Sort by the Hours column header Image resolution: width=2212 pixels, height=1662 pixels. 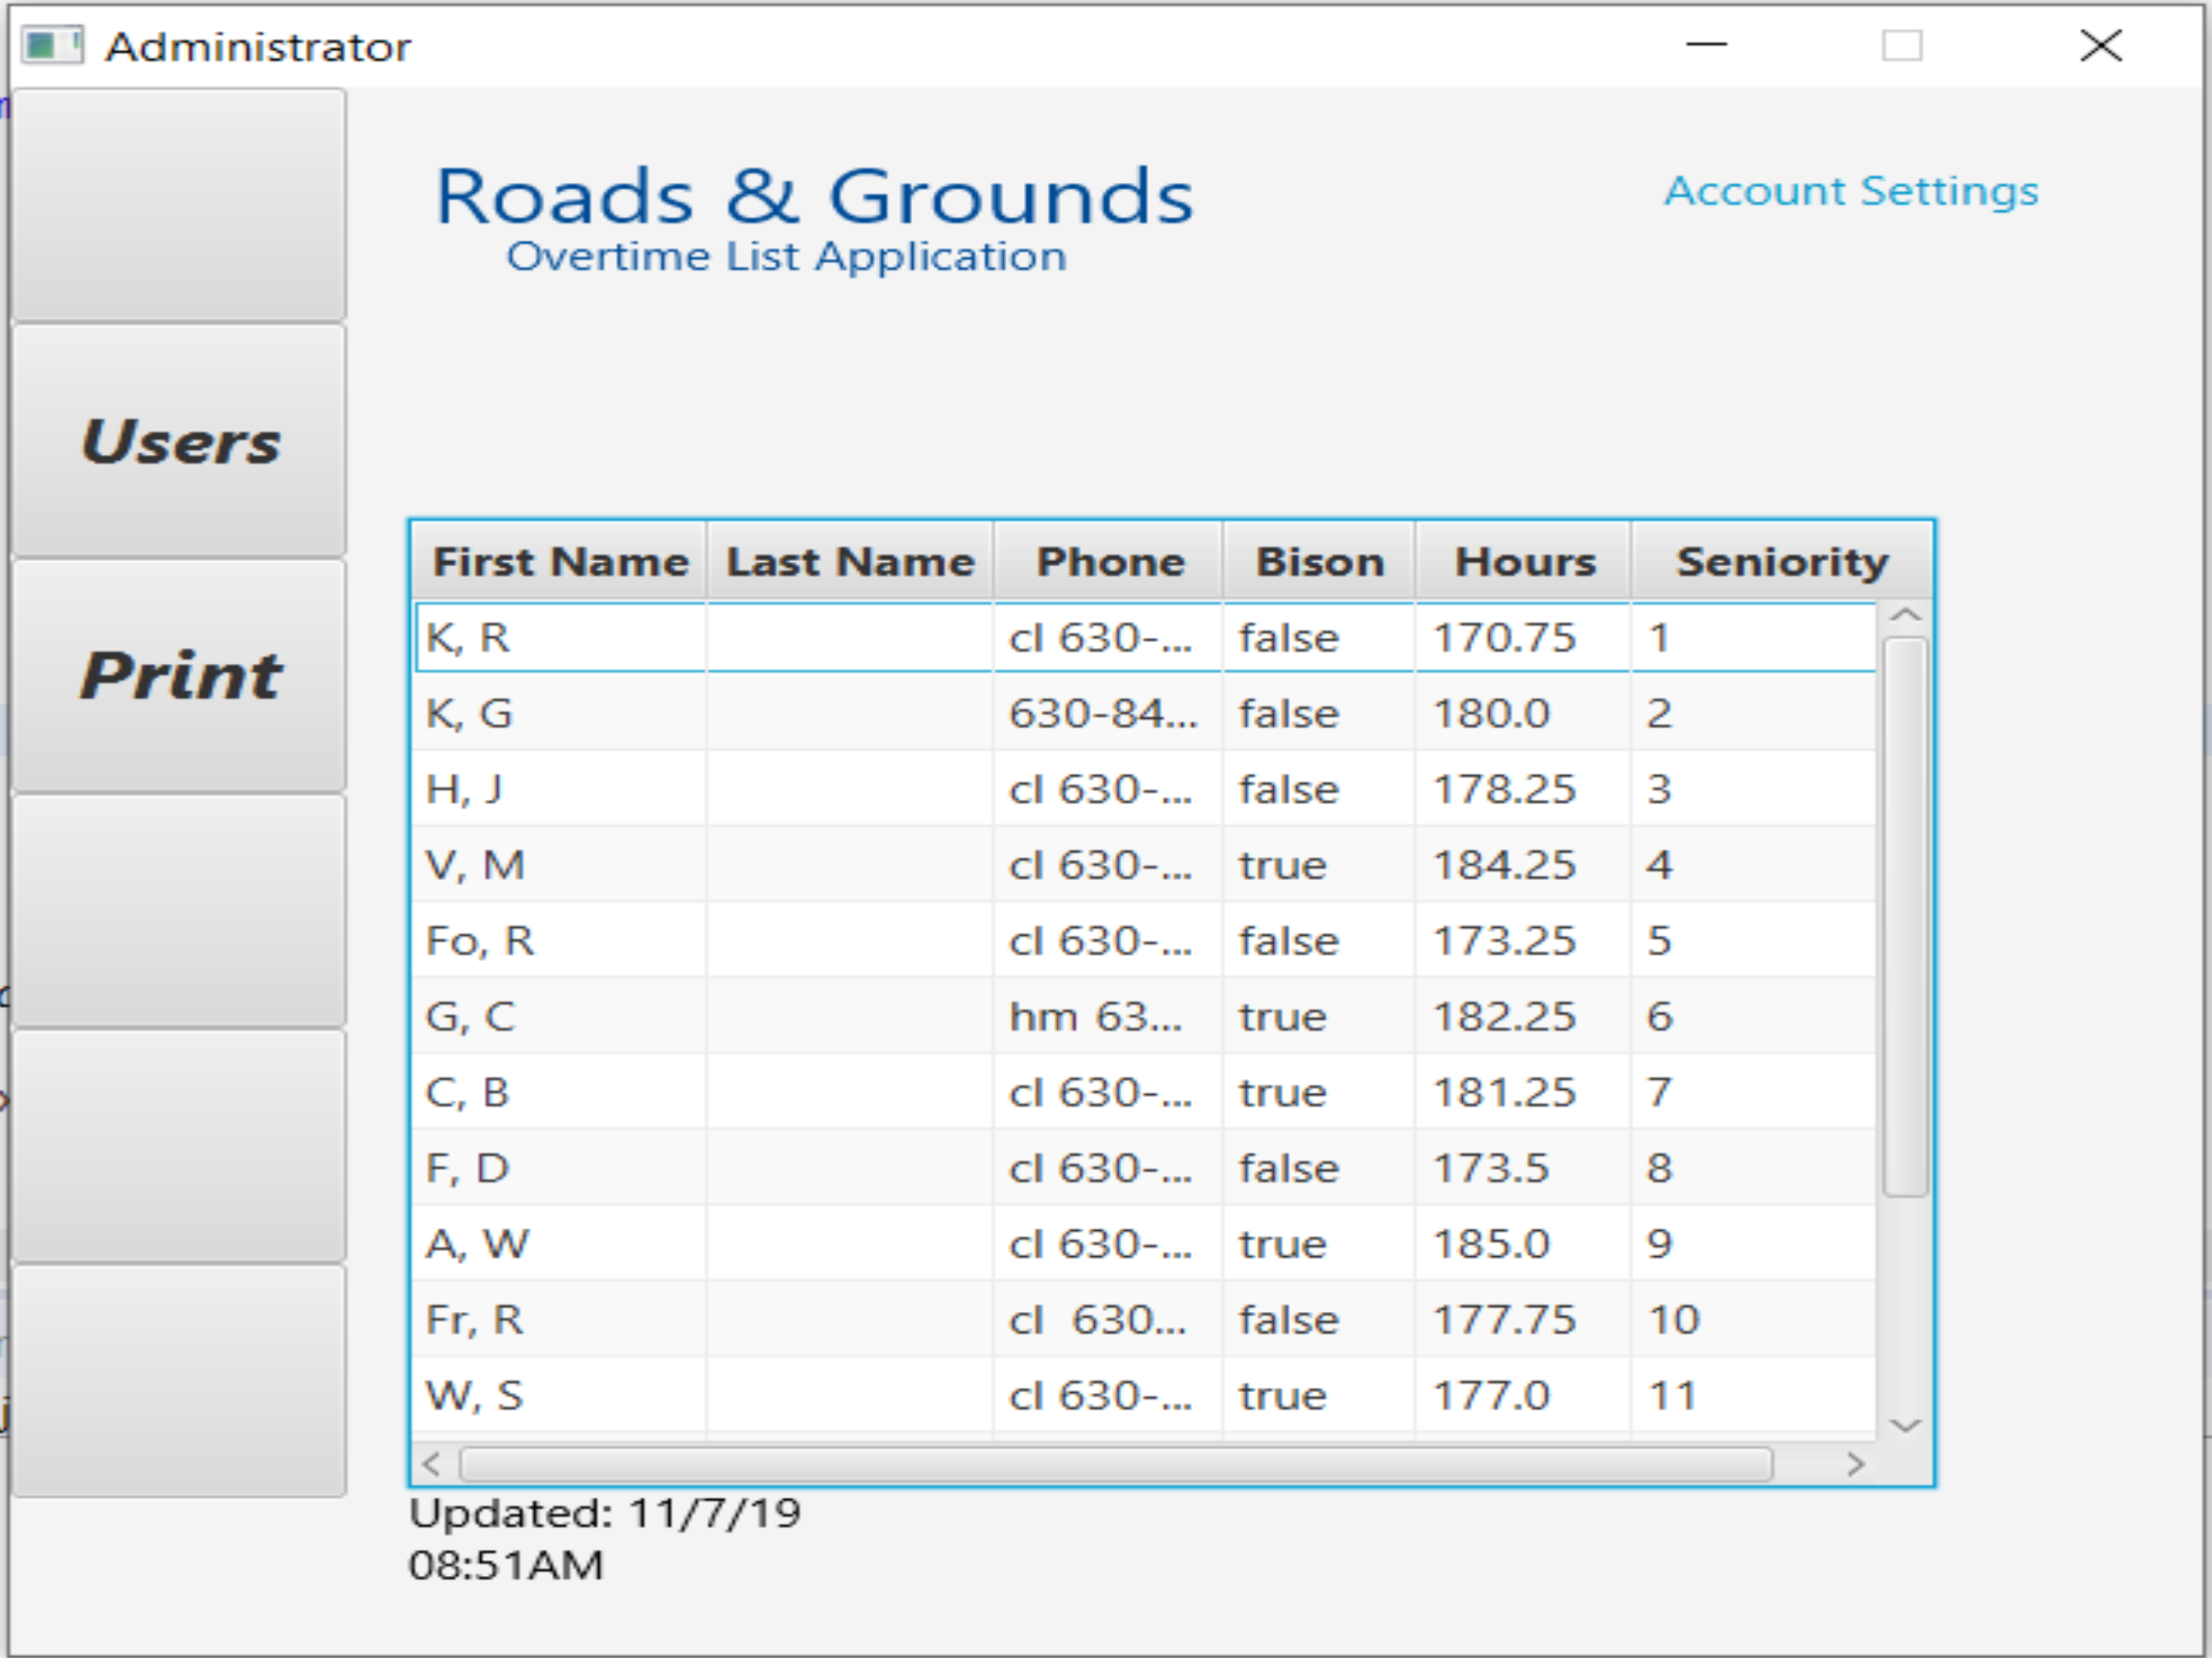tap(1524, 562)
